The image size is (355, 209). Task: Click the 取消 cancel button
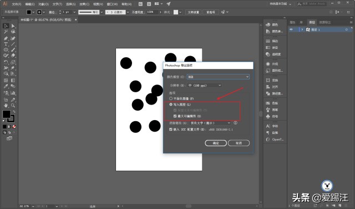click(239, 143)
